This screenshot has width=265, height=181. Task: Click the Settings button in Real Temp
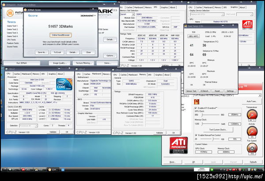(x=230, y=91)
